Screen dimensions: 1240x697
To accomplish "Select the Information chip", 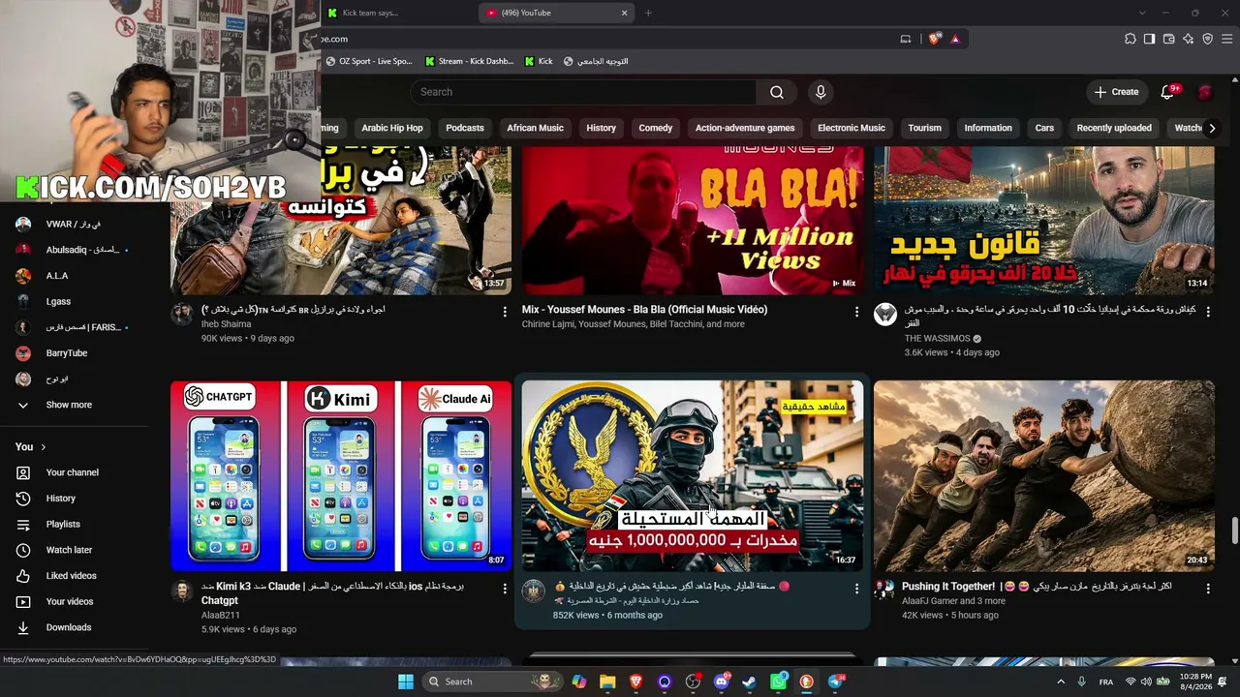I will pos(988,128).
